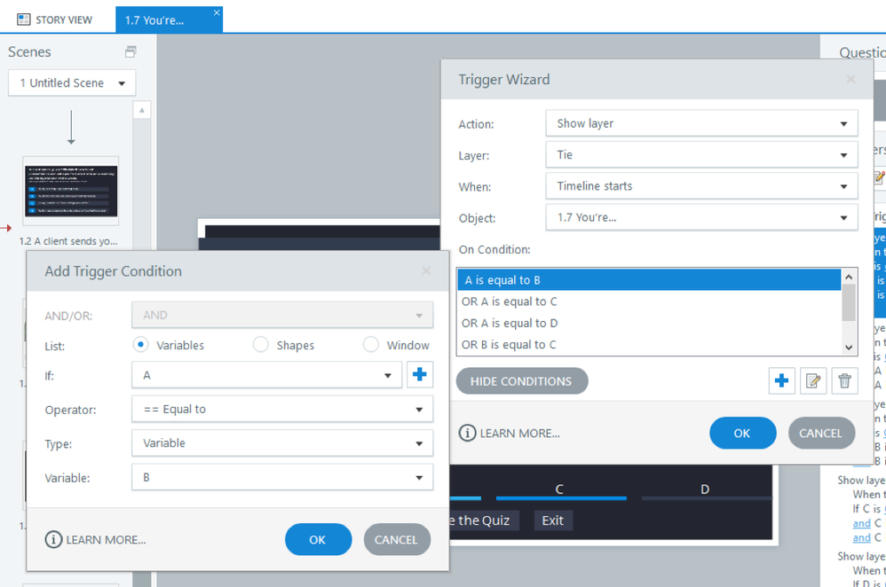This screenshot has height=587, width=886.
Task: Open the Layer dropdown showing Tie
Action: point(702,154)
